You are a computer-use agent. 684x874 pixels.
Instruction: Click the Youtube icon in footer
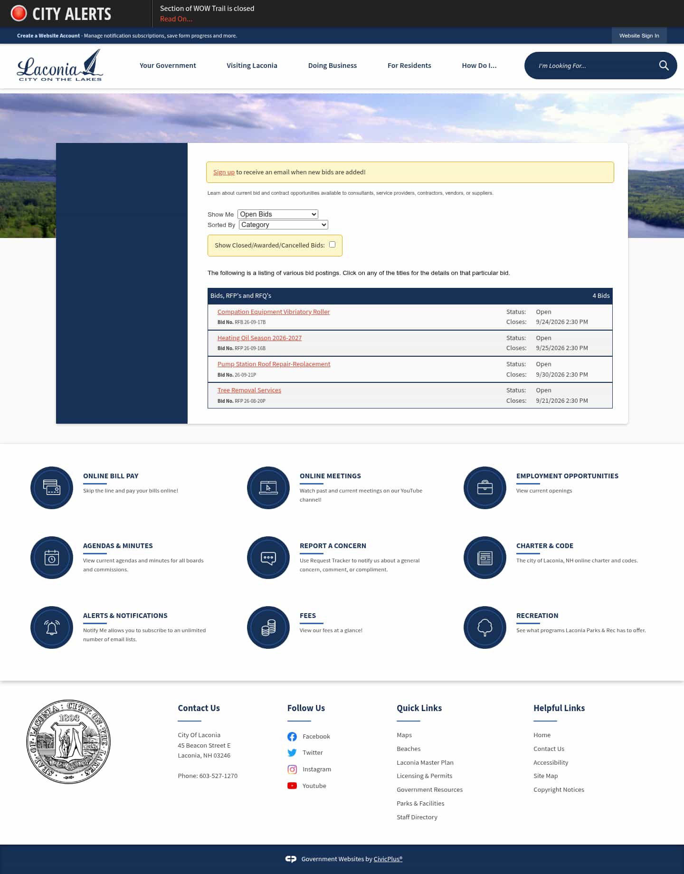click(x=292, y=786)
